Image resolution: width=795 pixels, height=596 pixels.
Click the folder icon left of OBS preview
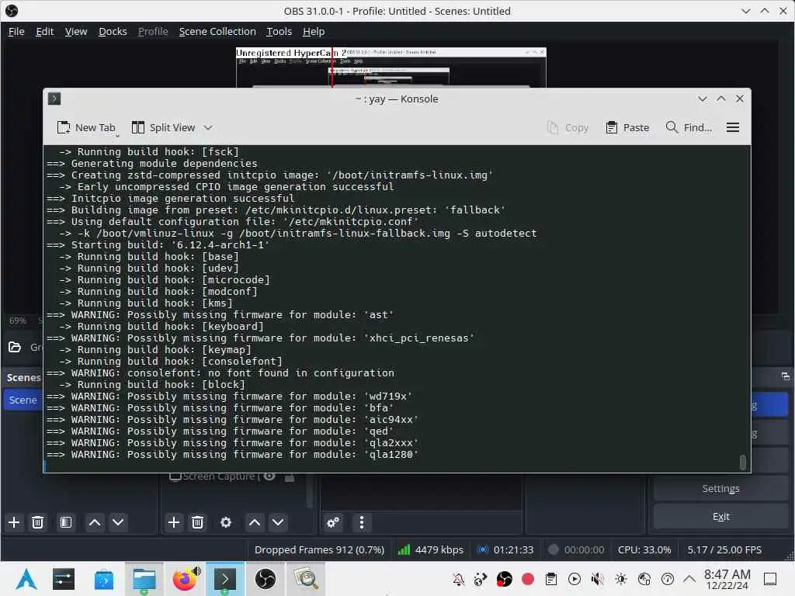point(15,347)
